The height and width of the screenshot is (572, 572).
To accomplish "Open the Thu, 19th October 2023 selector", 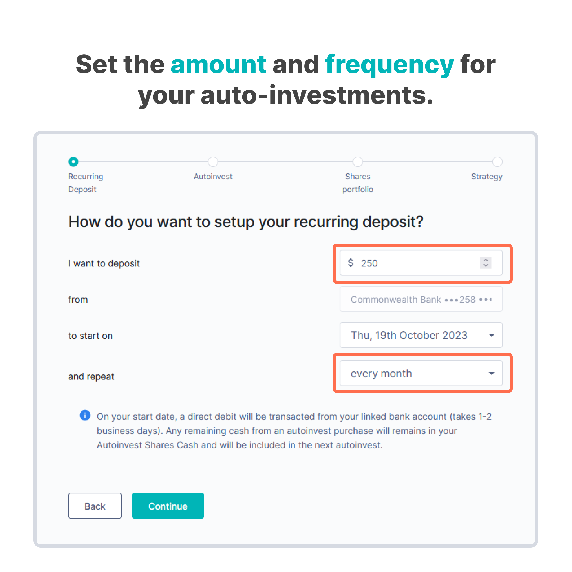I will pyautogui.click(x=421, y=335).
